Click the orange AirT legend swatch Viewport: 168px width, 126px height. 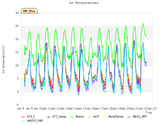coord(90,117)
